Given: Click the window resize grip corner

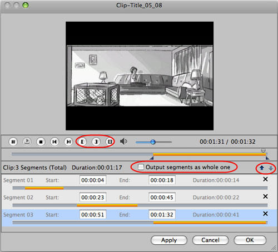Looking at the screenshot, I should pos(274,248).
